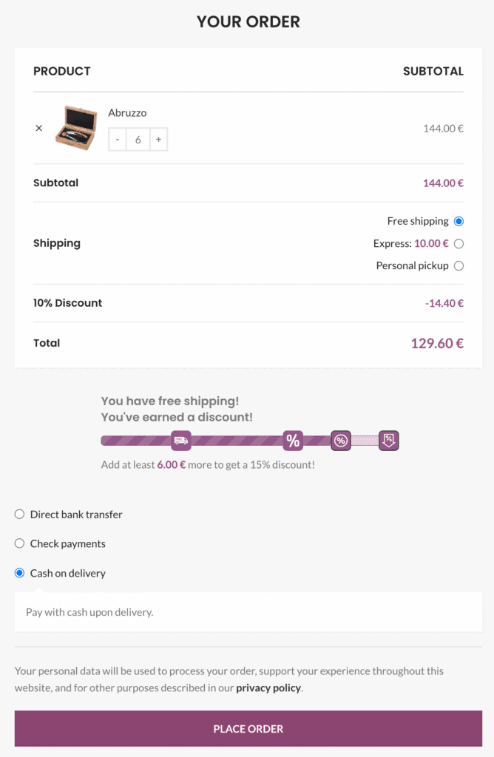
Task: Click the Abruzzo product thumbnail
Action: [76, 128]
